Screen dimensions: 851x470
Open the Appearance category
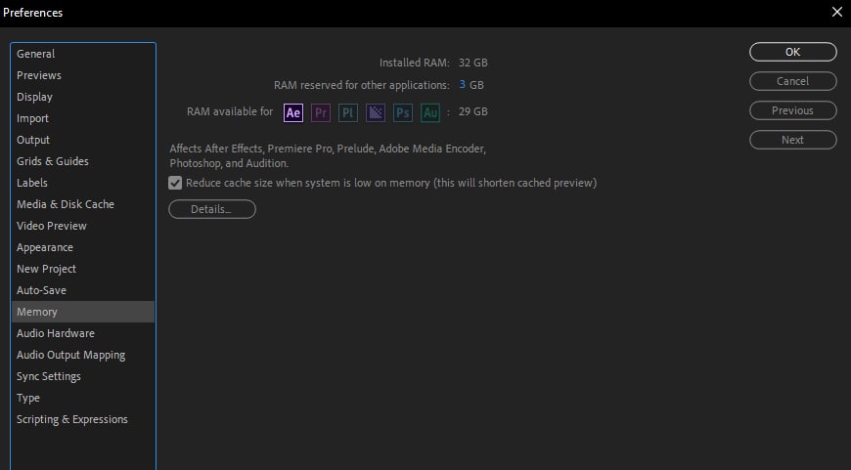[x=83, y=247]
